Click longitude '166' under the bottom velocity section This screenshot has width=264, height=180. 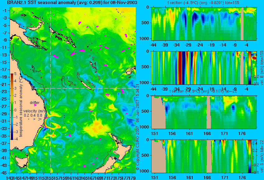coord(207,178)
